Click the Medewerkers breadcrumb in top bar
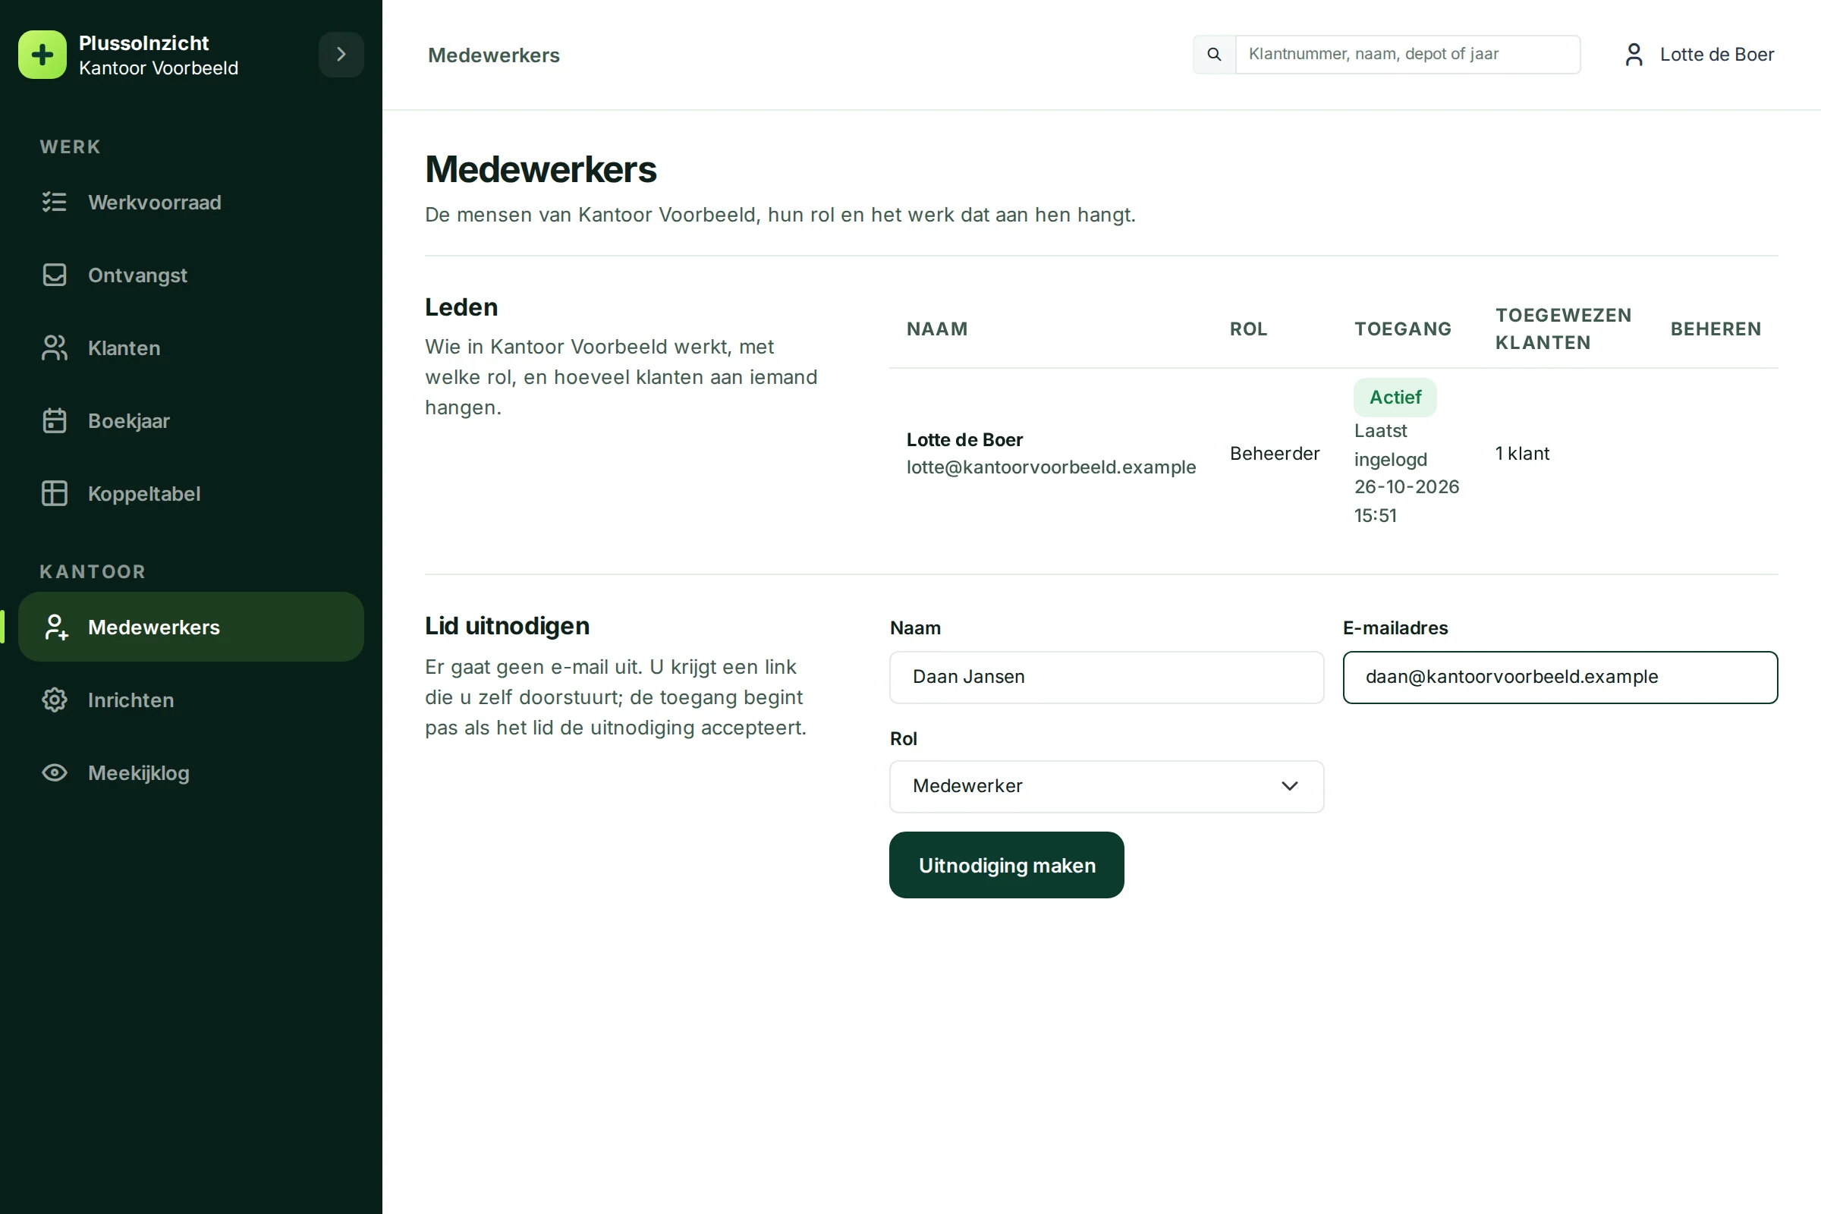Screen dimensions: 1821x1214 [x=494, y=55]
